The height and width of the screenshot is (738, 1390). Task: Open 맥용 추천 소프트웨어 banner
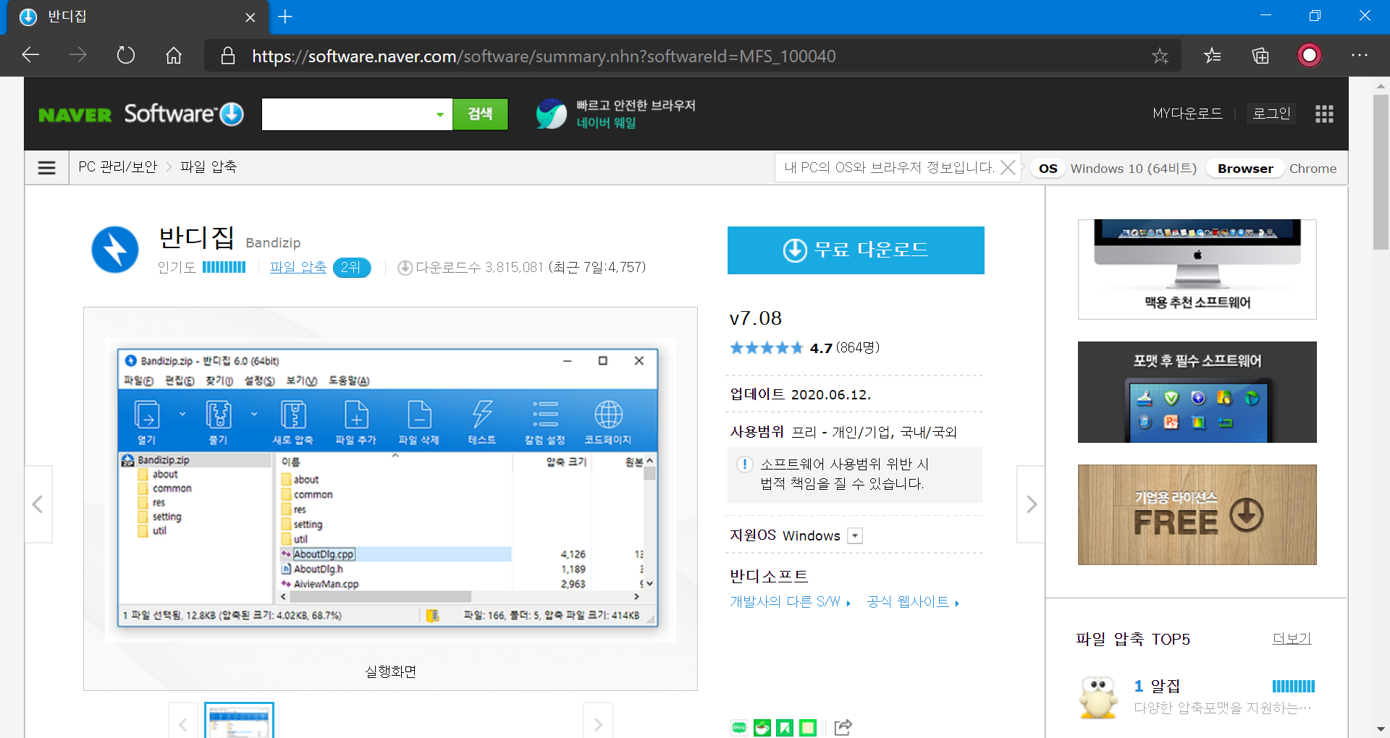coord(1197,269)
